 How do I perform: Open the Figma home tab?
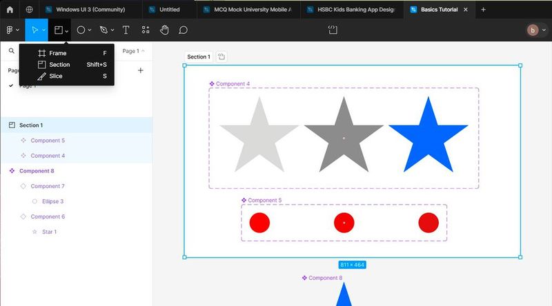tap(10, 10)
